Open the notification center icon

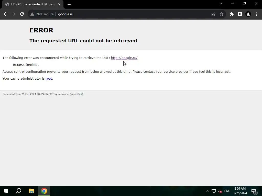click(x=254, y=191)
